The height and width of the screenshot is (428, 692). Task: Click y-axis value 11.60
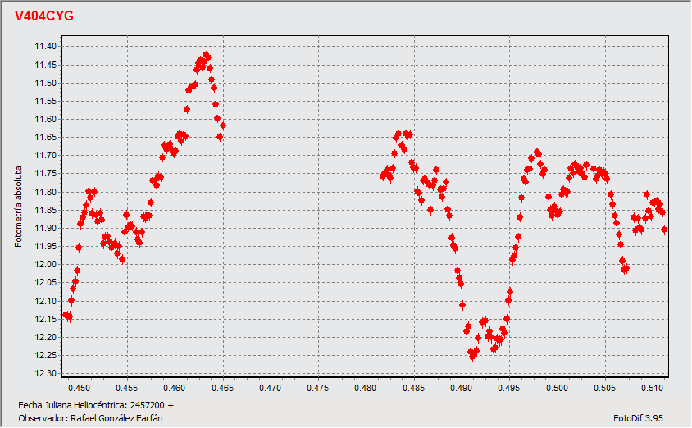tap(45, 119)
